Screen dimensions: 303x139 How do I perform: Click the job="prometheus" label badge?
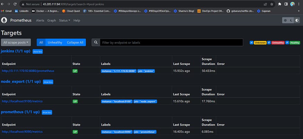point(145,132)
